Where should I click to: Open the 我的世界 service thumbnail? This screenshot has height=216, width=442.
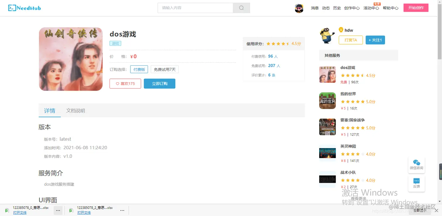(327, 101)
